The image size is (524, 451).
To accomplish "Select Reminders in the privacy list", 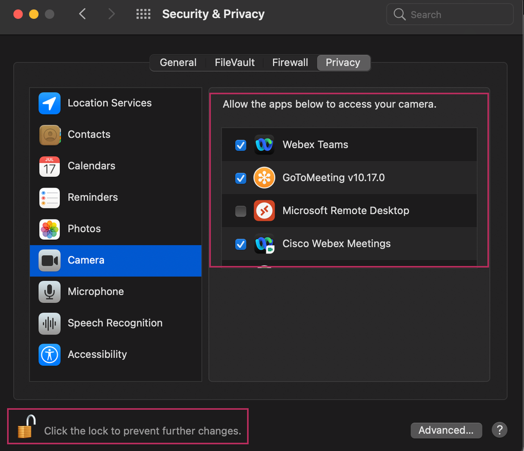I will click(115, 197).
